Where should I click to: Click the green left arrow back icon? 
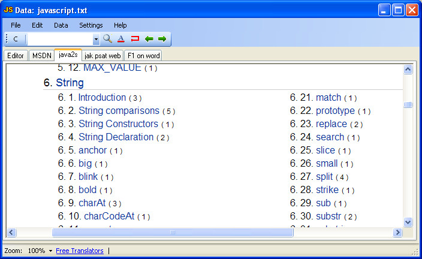(149, 39)
